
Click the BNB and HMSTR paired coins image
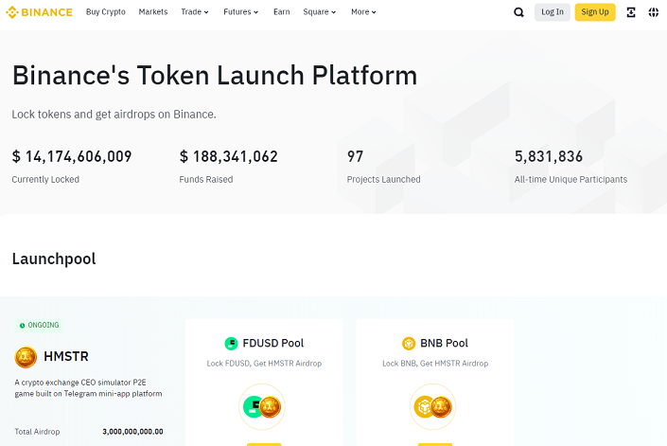click(x=432, y=407)
